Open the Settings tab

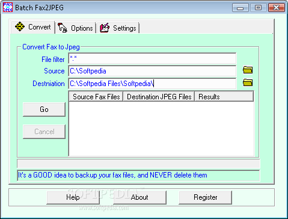118,28
